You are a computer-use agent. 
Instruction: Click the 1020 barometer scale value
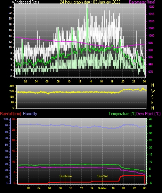point(151,7)
